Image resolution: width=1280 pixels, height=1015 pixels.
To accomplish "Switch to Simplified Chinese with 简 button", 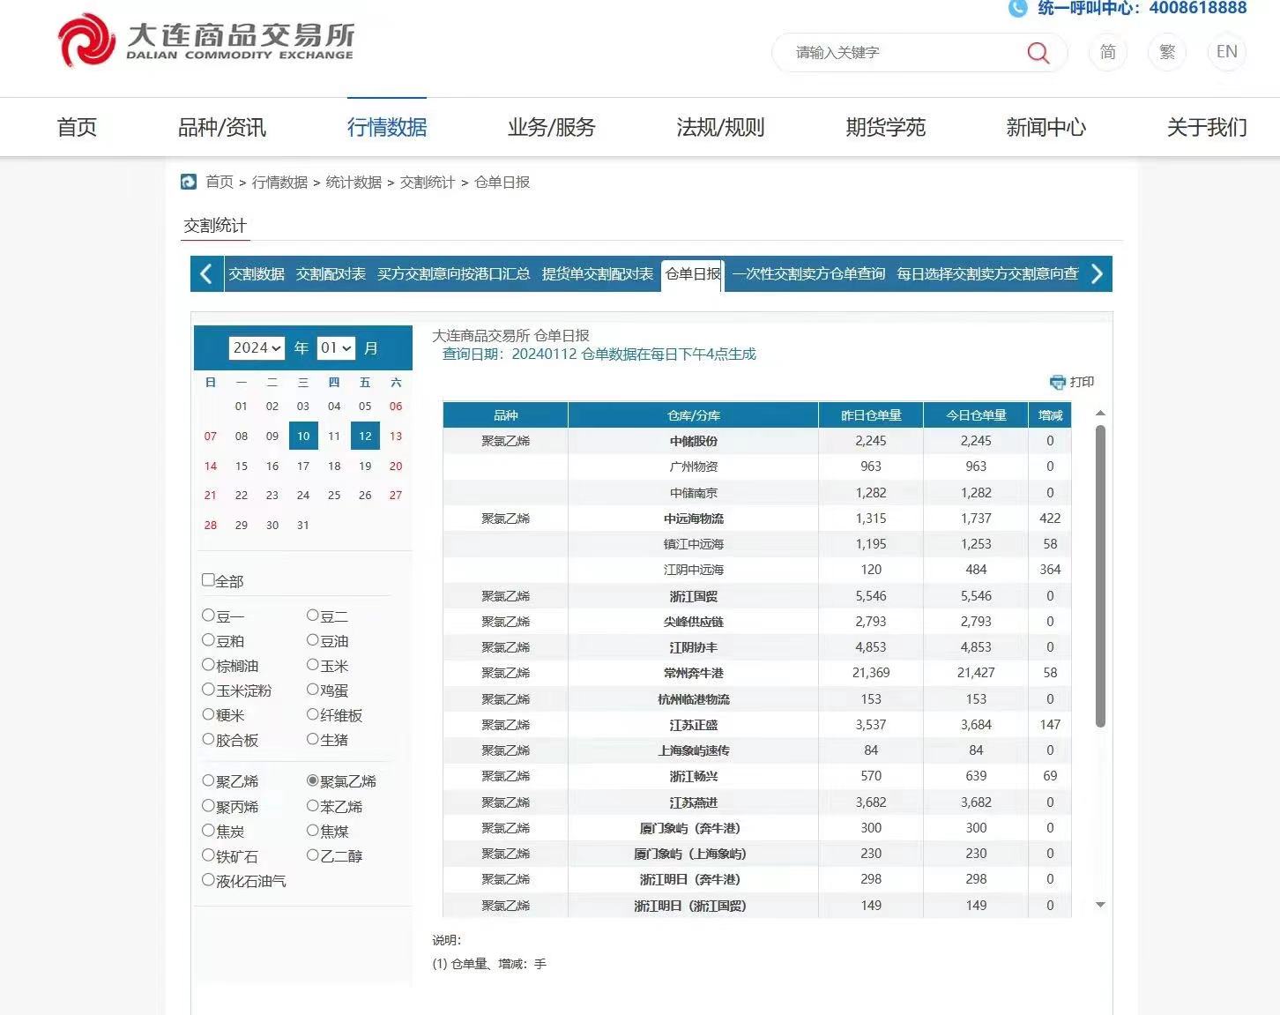I will (1108, 52).
